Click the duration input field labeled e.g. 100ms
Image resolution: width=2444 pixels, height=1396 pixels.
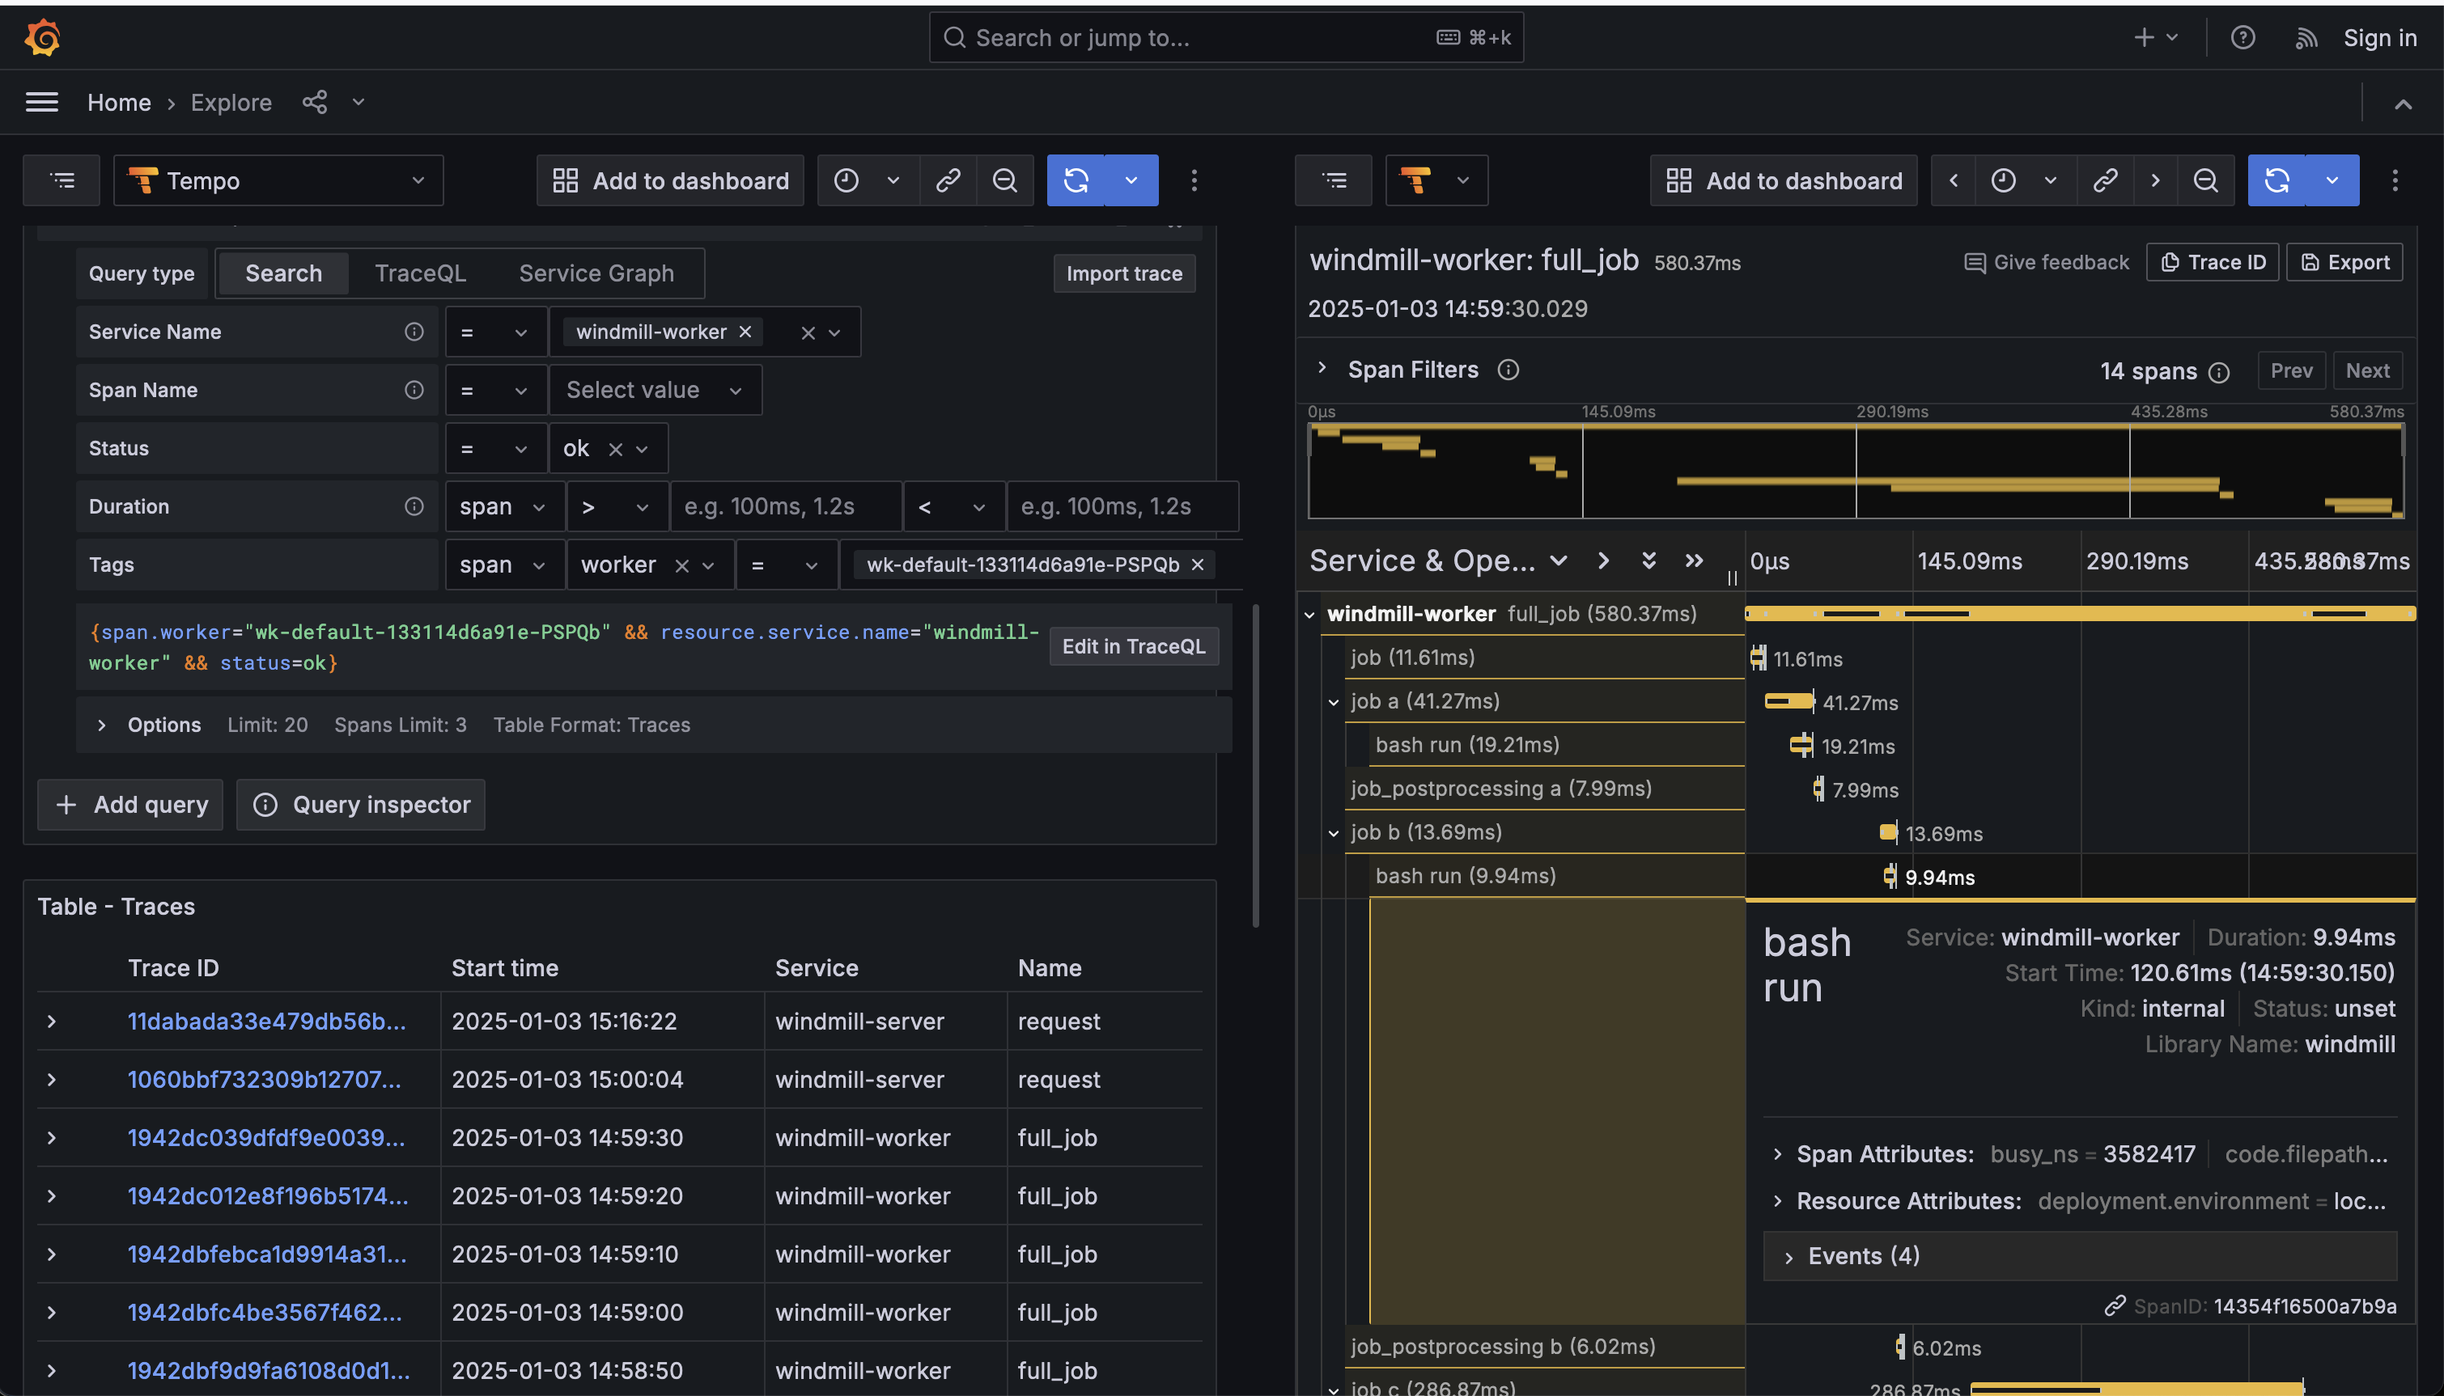(786, 506)
